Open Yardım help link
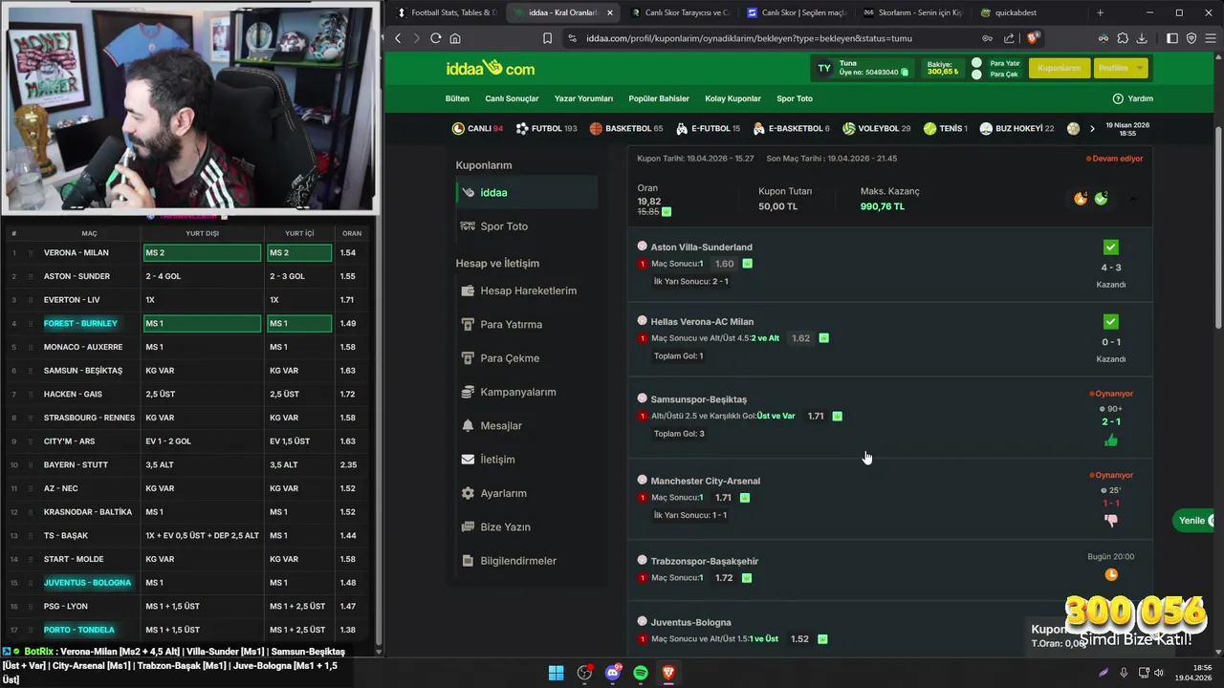Viewport: 1224px width, 688px height. click(x=1133, y=98)
